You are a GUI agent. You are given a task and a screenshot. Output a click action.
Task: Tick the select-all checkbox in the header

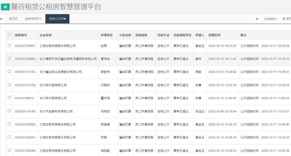9,34
